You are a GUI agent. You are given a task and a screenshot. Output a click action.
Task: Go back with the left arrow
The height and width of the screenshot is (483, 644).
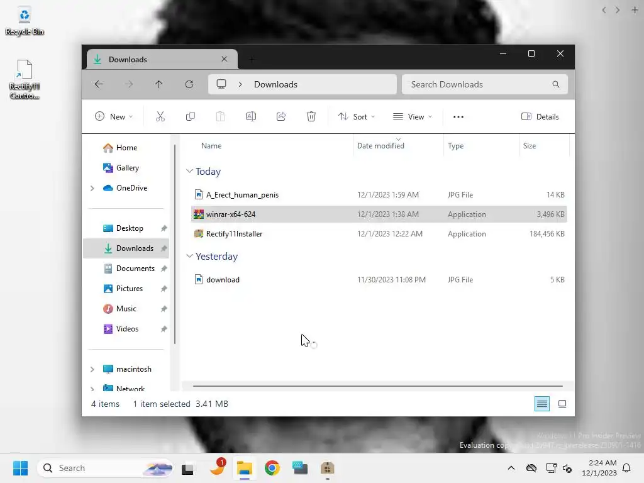(x=99, y=84)
